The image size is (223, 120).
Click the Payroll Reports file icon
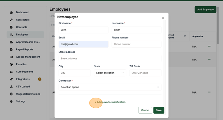pos(11,49)
